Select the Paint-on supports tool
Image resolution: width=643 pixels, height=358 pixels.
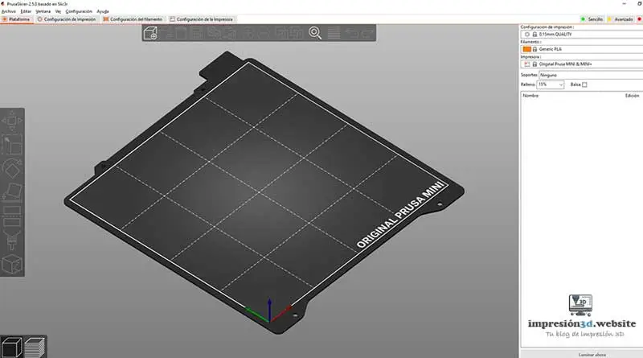(x=12, y=240)
